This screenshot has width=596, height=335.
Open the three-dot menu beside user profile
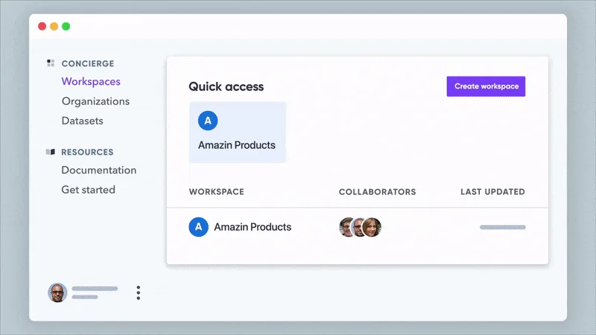pos(139,293)
